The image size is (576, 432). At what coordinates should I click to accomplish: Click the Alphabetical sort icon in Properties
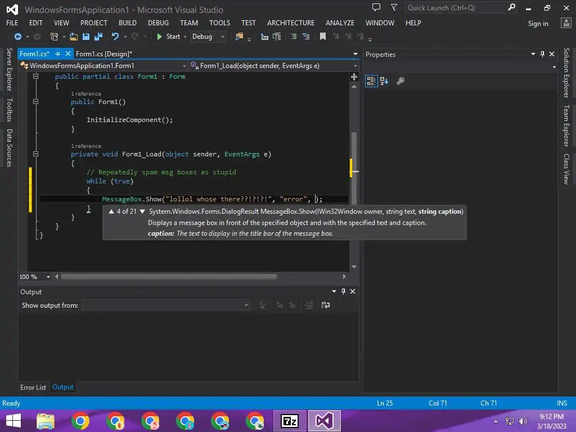click(x=384, y=81)
